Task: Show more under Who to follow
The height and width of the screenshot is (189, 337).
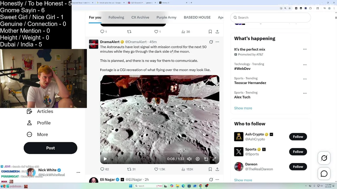Action: point(243,180)
